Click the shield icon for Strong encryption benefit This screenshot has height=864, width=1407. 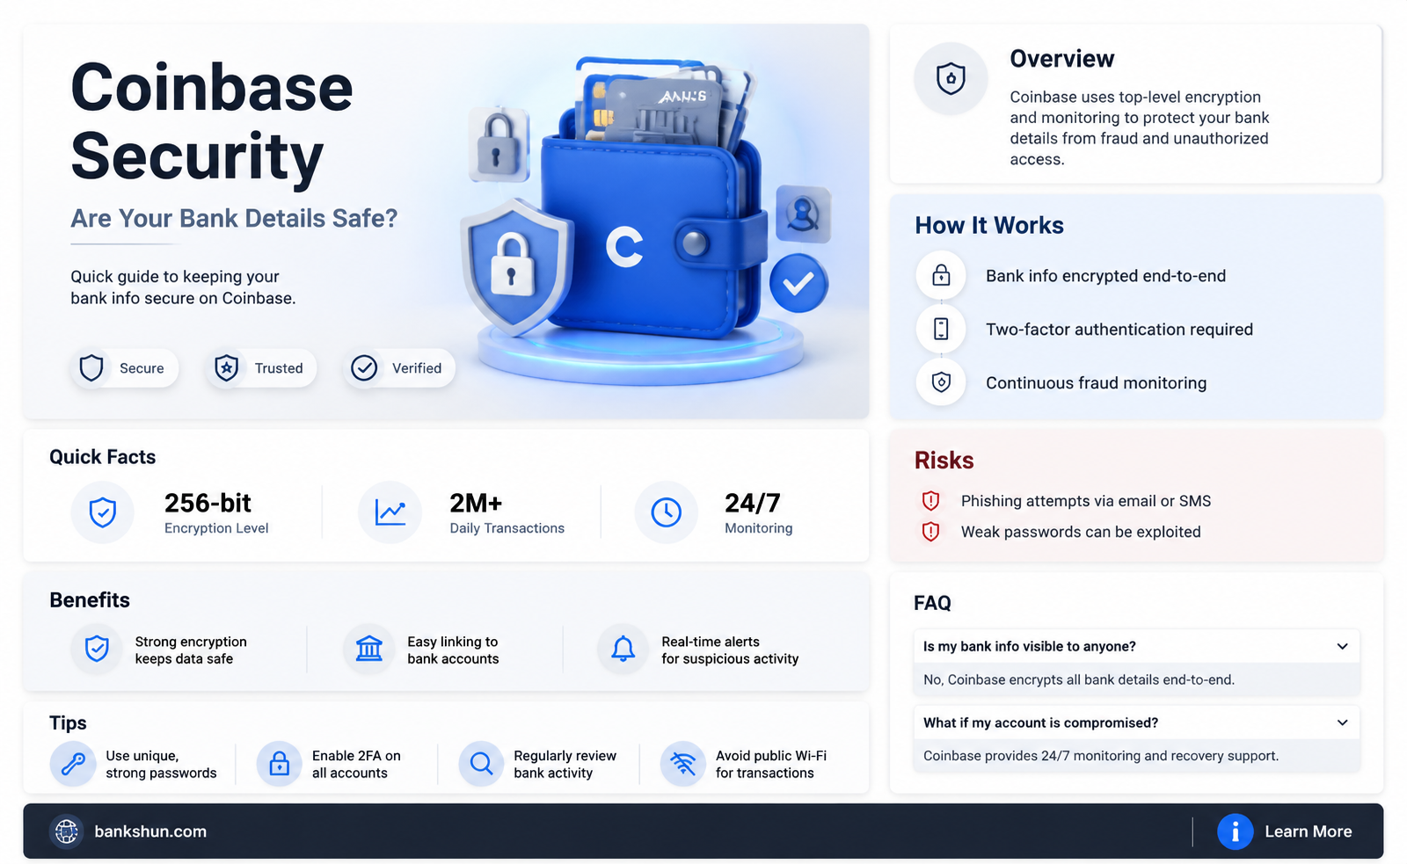[x=97, y=650]
